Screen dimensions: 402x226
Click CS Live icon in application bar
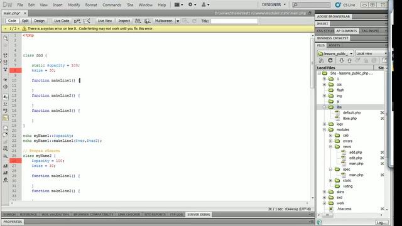click(338, 4)
